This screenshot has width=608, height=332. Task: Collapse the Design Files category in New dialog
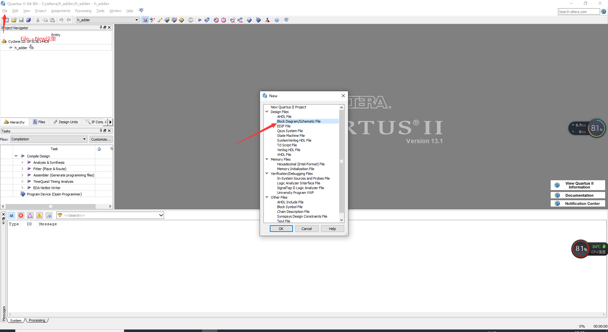point(267,112)
